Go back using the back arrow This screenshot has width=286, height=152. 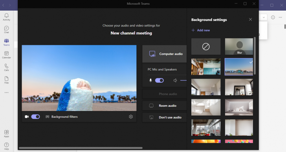pos(3,5)
